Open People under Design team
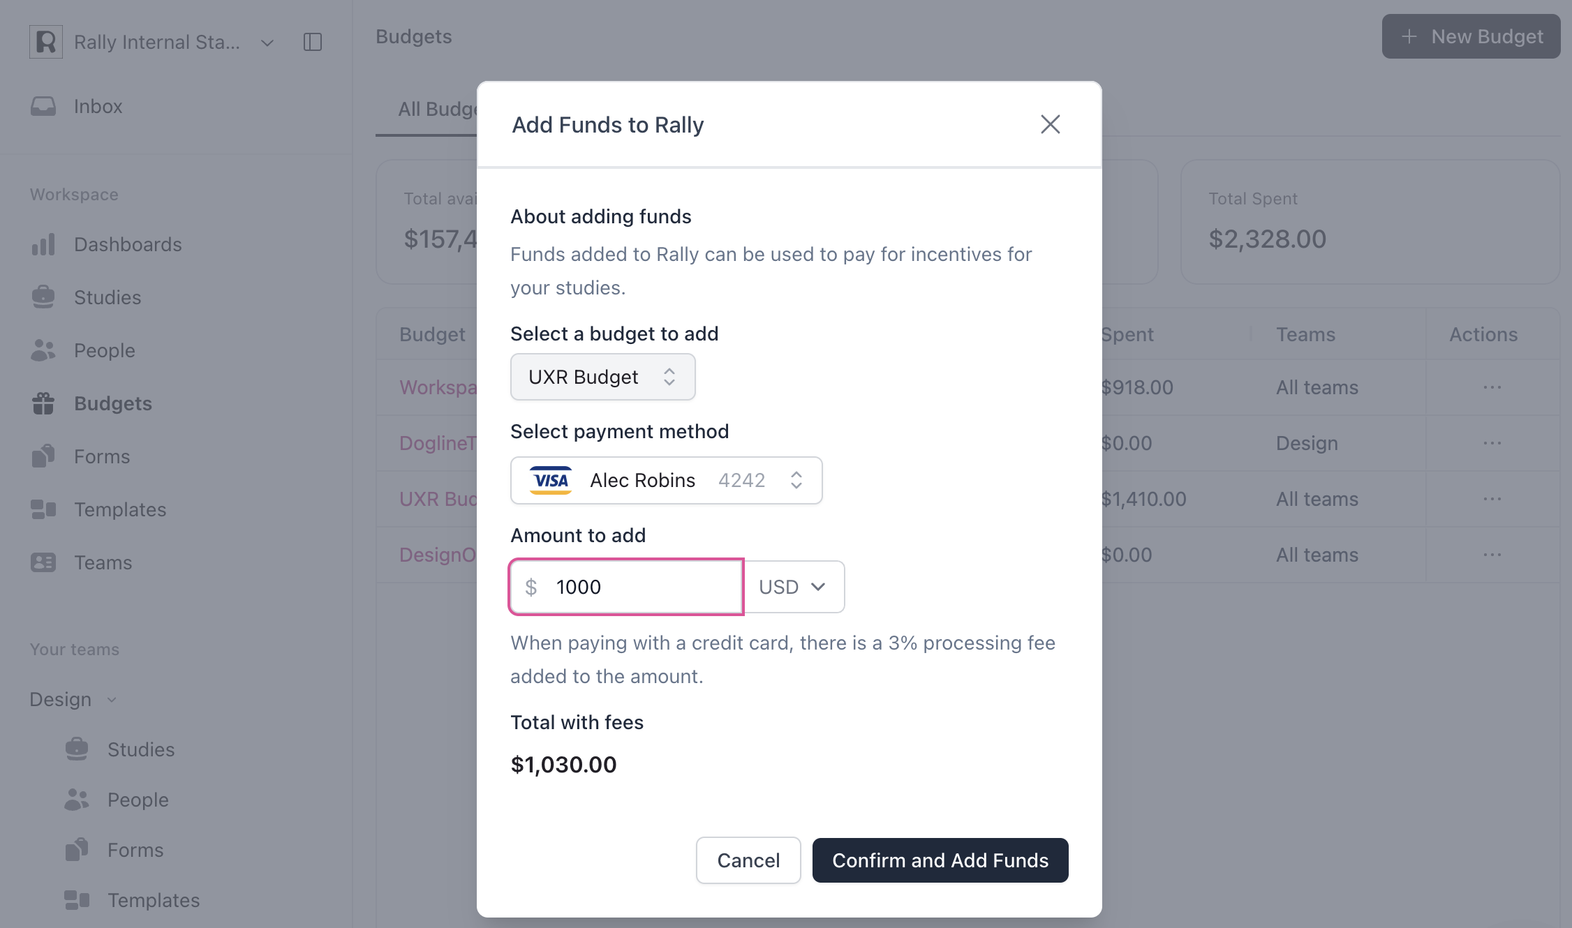This screenshot has width=1572, height=928. click(x=138, y=800)
